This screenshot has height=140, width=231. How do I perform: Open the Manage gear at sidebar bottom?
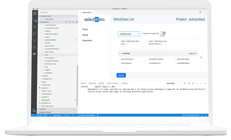point(35,110)
